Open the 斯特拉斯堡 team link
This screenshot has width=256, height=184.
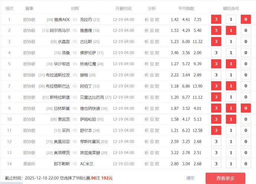click(60, 97)
